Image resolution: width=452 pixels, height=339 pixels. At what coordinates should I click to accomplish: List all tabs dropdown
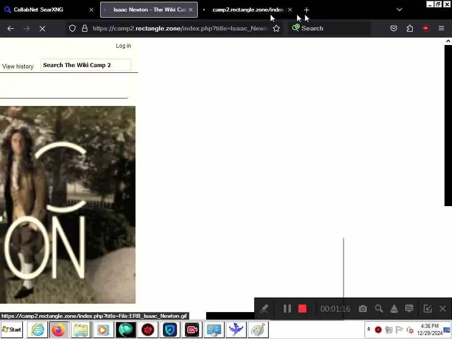(x=399, y=10)
